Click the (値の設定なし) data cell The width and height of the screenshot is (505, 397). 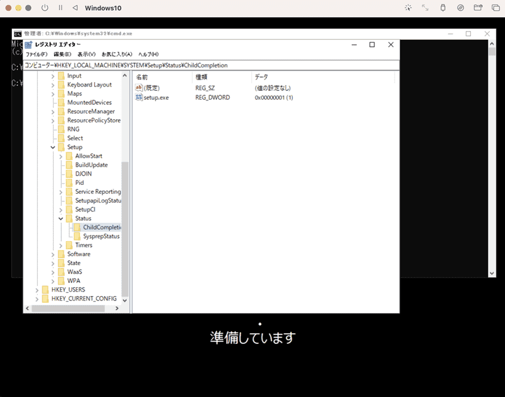273,88
